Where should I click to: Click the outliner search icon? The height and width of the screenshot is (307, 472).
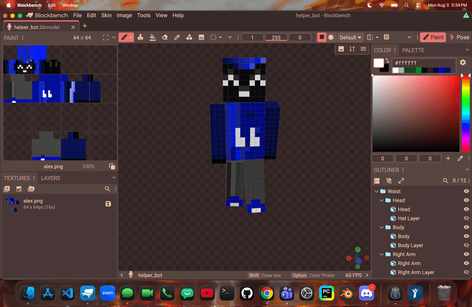[445, 180]
